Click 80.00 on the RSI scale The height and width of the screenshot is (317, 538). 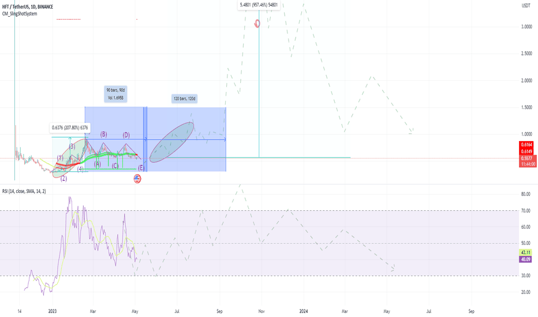(x=526, y=194)
